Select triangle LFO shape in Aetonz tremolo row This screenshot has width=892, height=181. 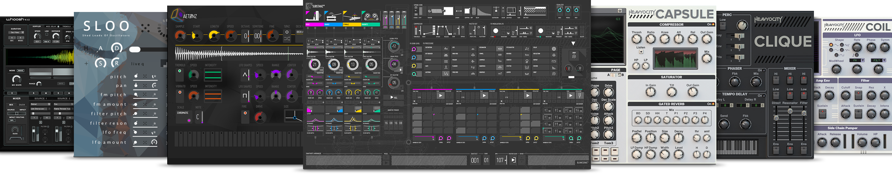[x=245, y=75]
